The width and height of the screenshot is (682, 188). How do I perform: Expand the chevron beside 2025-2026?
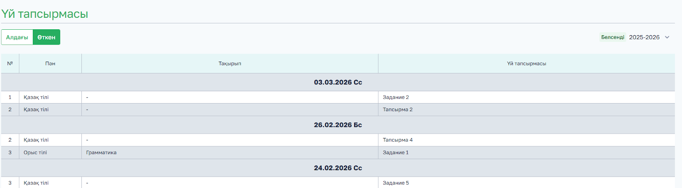[x=667, y=37]
